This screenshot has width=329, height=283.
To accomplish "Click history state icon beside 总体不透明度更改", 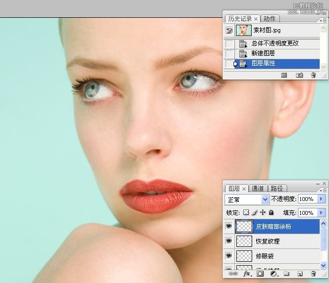I will 243,44.
